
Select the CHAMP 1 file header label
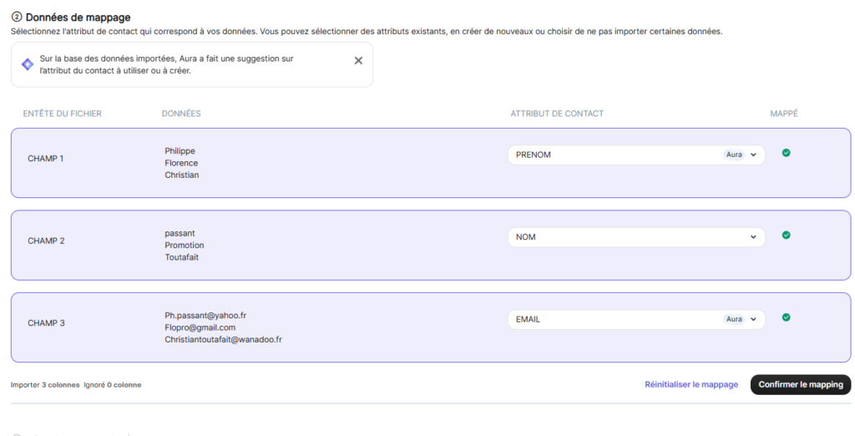pos(46,159)
